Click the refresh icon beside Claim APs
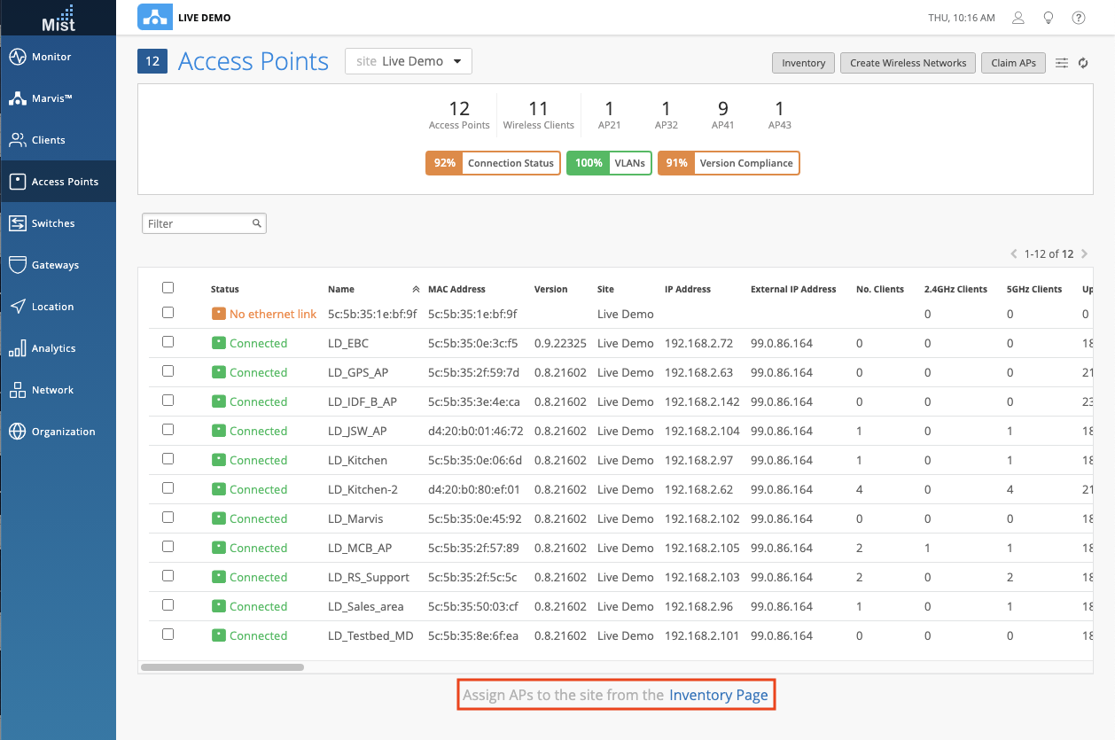 1083,63
